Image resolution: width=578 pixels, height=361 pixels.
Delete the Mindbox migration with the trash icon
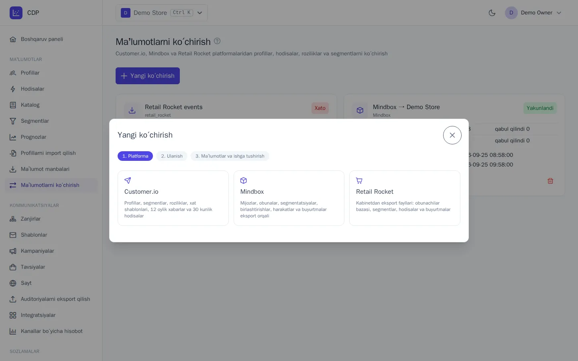tap(550, 181)
